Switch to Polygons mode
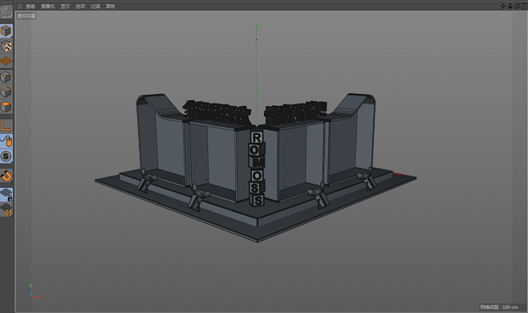 [x=6, y=107]
